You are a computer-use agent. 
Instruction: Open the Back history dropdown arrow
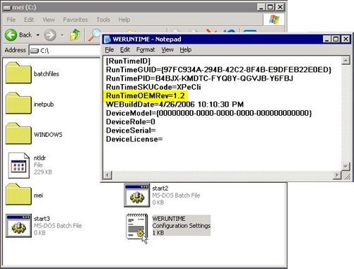pos(37,35)
